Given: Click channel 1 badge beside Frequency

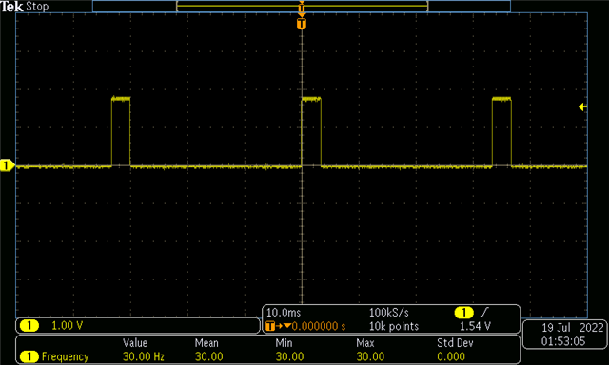Looking at the screenshot, I should (x=29, y=356).
